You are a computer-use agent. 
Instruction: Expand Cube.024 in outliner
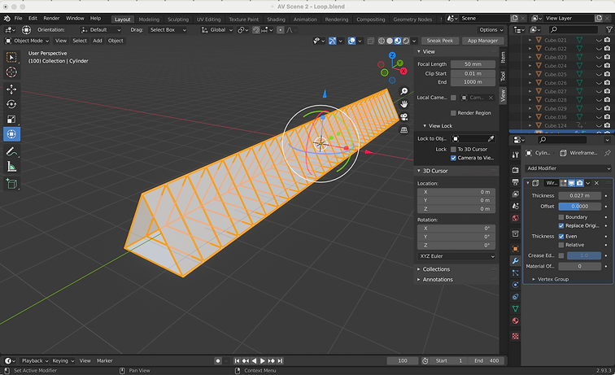click(x=530, y=66)
